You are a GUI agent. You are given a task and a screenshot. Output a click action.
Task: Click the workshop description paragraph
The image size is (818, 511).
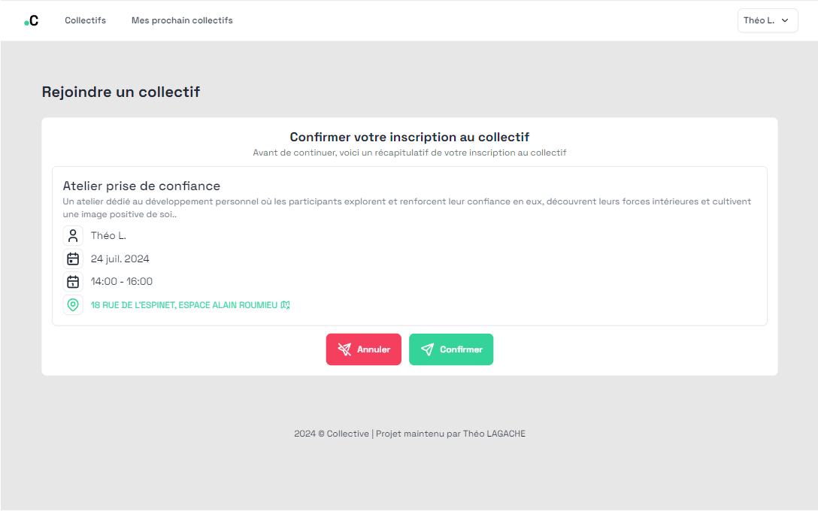(407, 207)
